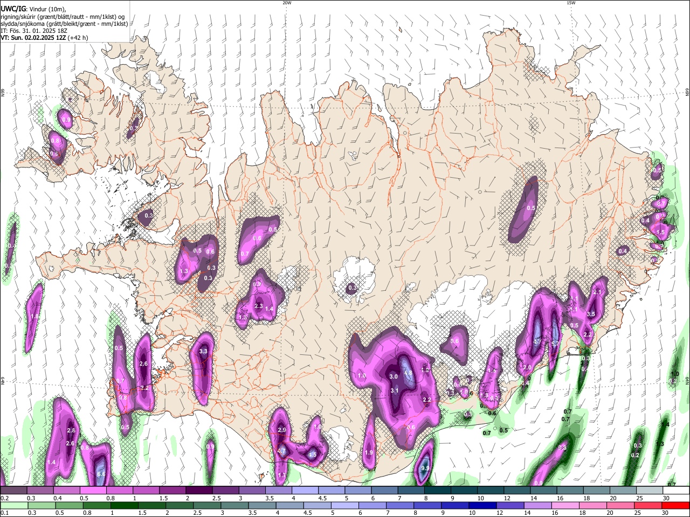The height and width of the screenshot is (517, 690).
Task: Click the dark mauve 0.2–0.3 swatch starting upper legend row
Action: point(13,491)
